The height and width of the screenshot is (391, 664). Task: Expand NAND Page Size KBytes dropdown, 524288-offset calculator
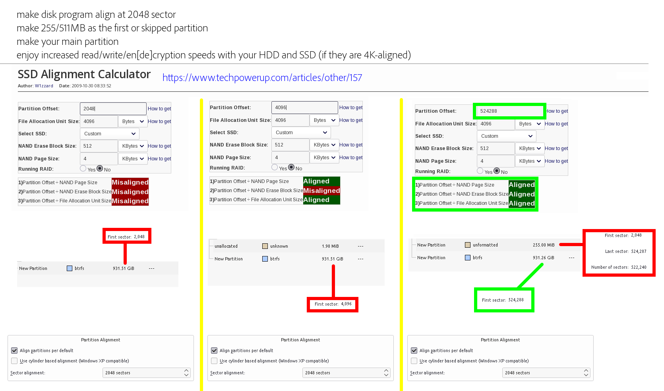(x=530, y=161)
